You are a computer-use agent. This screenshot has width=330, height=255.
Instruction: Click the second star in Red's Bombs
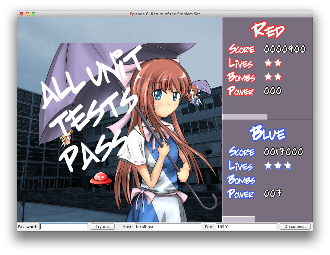(278, 77)
